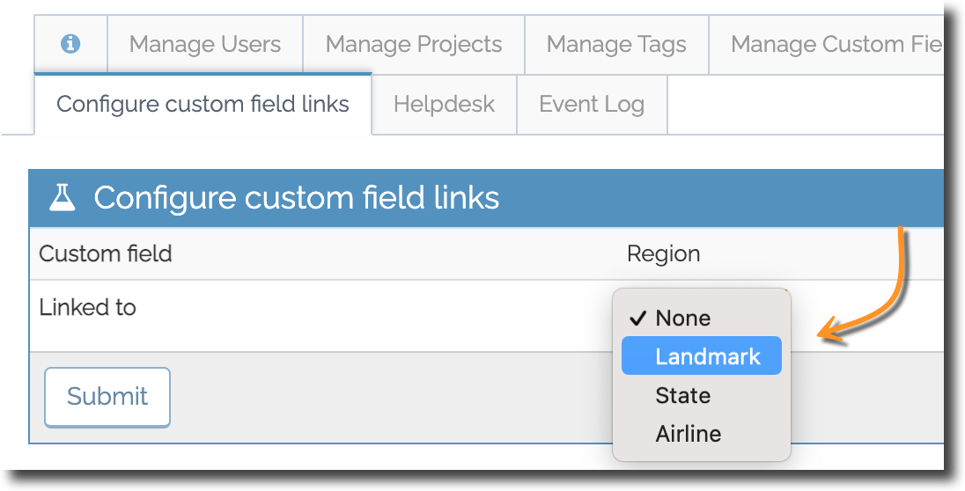Image resolution: width=965 pixels, height=491 pixels.
Task: Click the Configure custom field links panel title
Action: coord(296,198)
